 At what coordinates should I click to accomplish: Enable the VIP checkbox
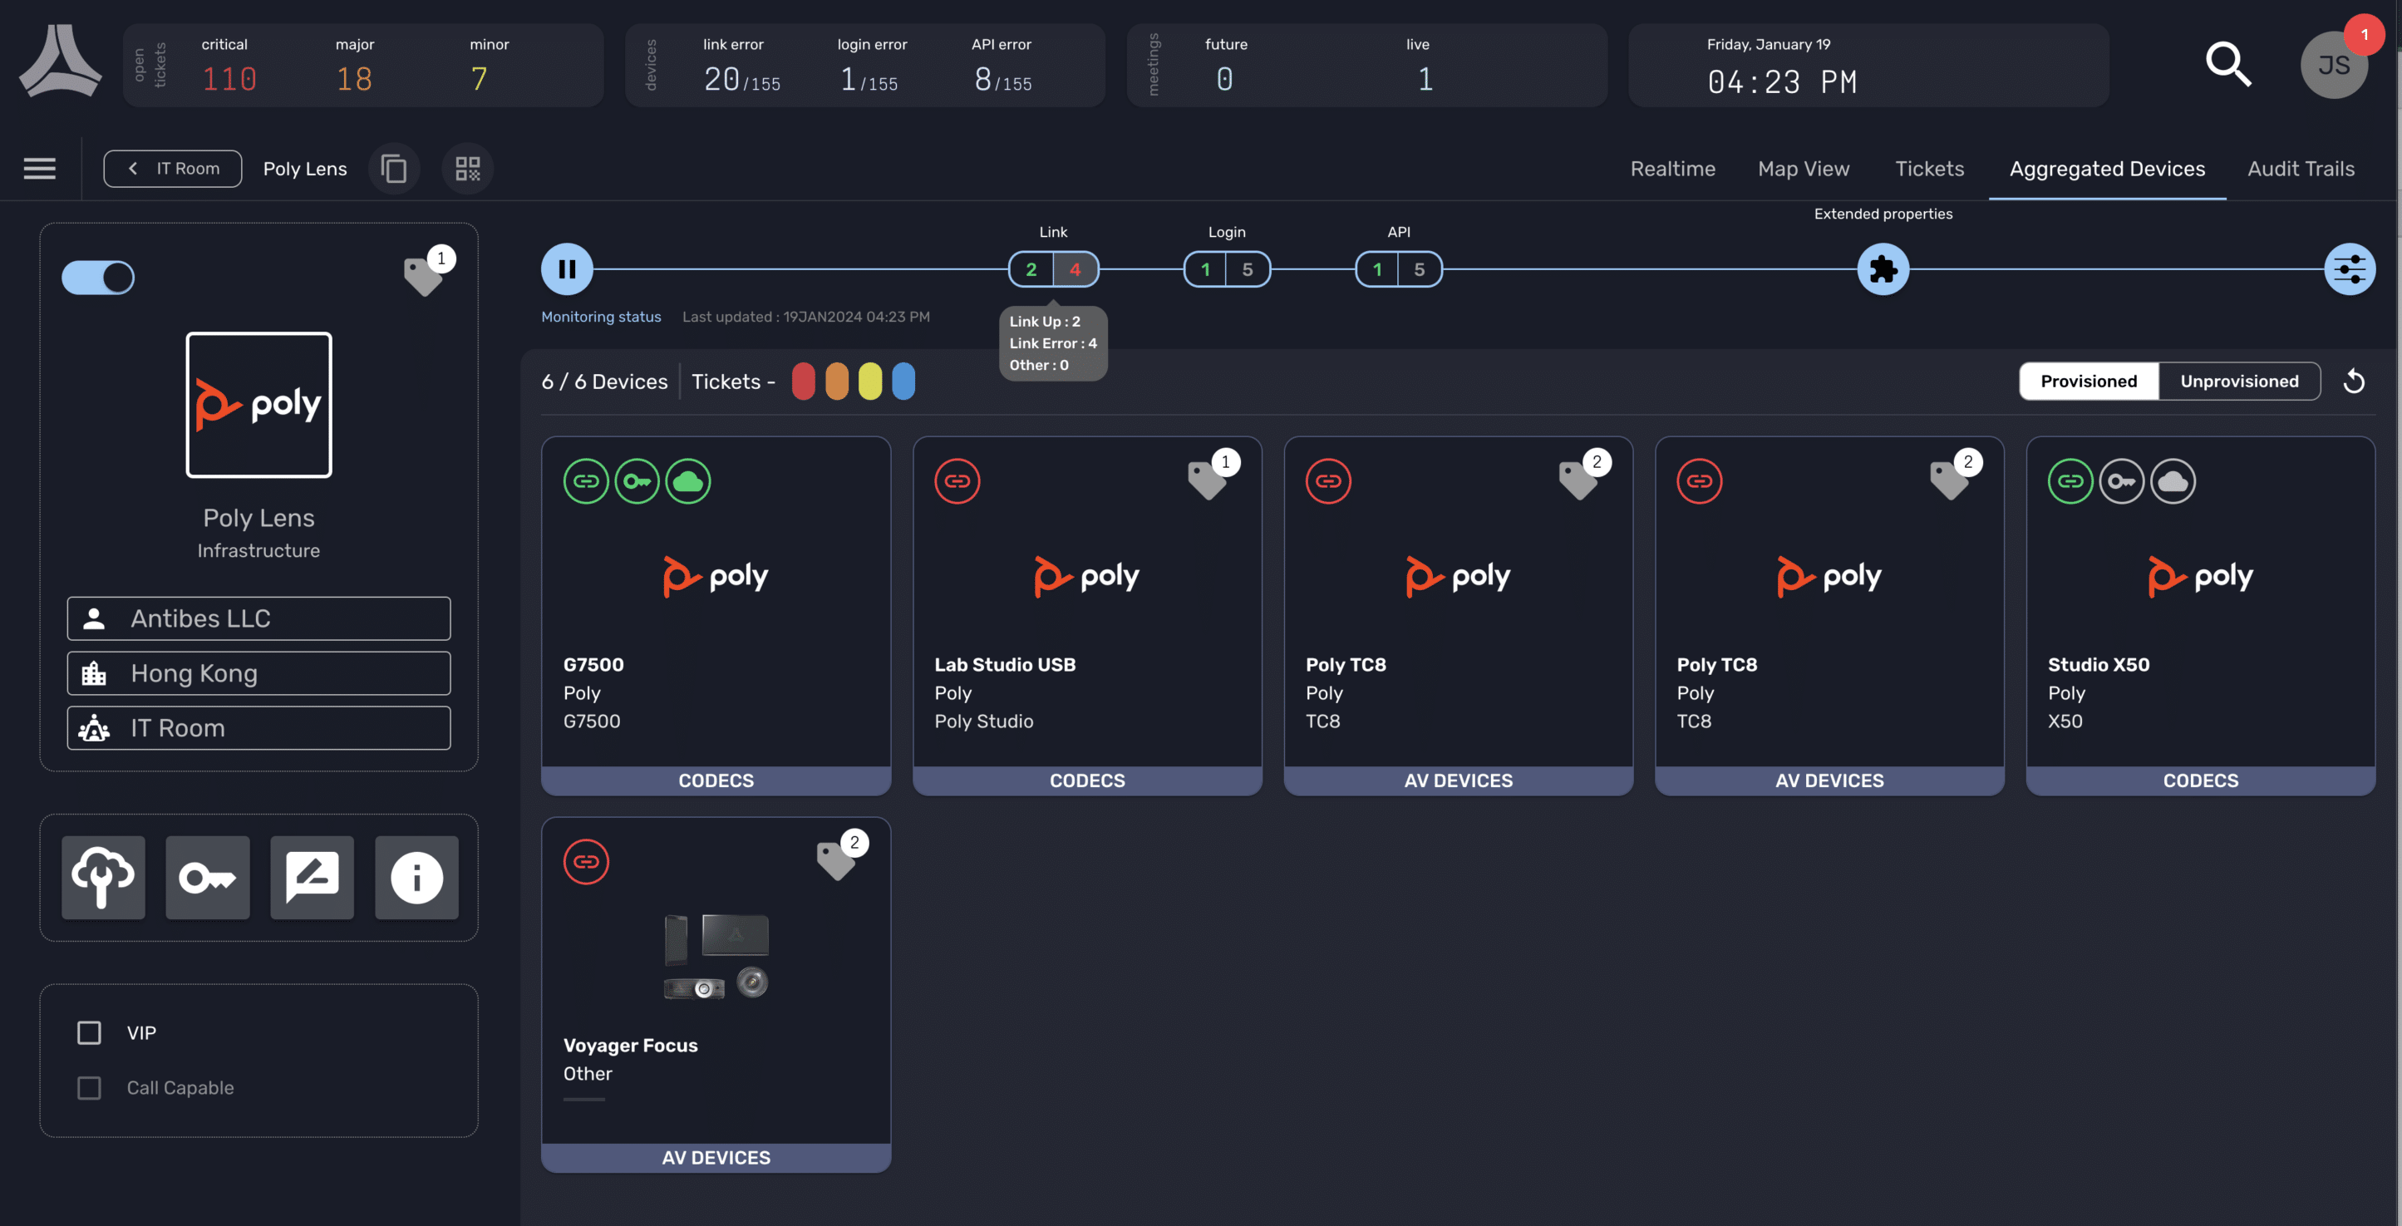pyautogui.click(x=89, y=1032)
